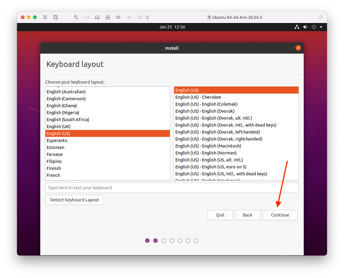Pause the virtual machine
This screenshot has width=344, height=278.
(45, 17)
